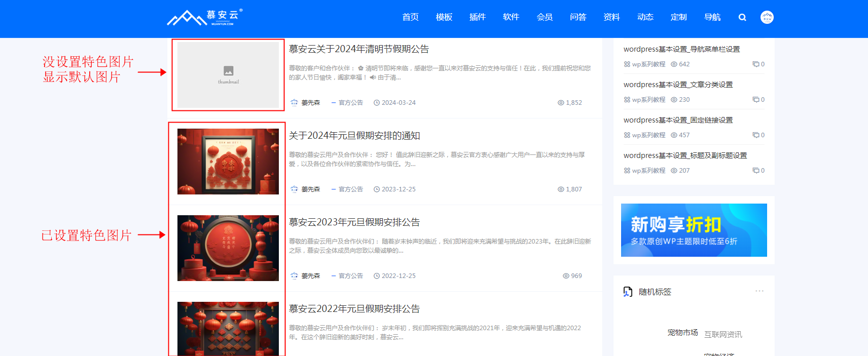Click eye icon showing 457 views

[x=674, y=135]
